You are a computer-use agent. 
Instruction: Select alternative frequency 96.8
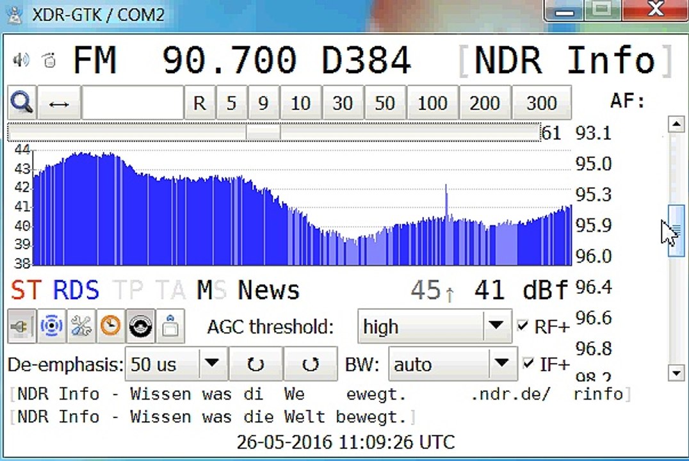click(594, 348)
